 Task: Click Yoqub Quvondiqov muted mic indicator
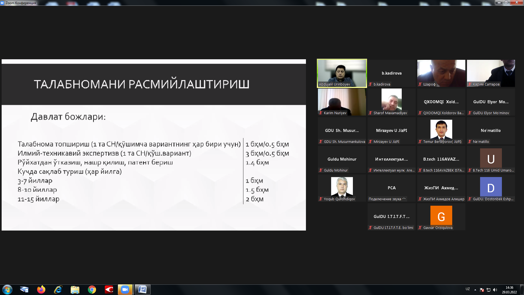click(321, 199)
